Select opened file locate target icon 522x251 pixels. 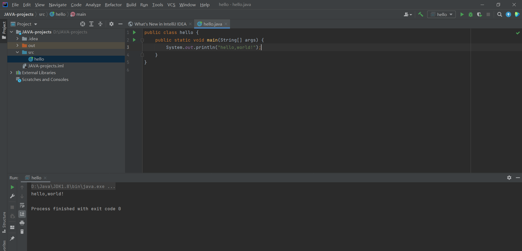click(x=83, y=24)
